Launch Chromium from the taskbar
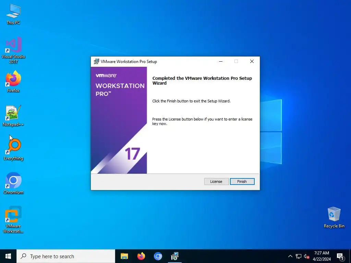Image resolution: width=351 pixels, height=263 pixels. coord(158,256)
